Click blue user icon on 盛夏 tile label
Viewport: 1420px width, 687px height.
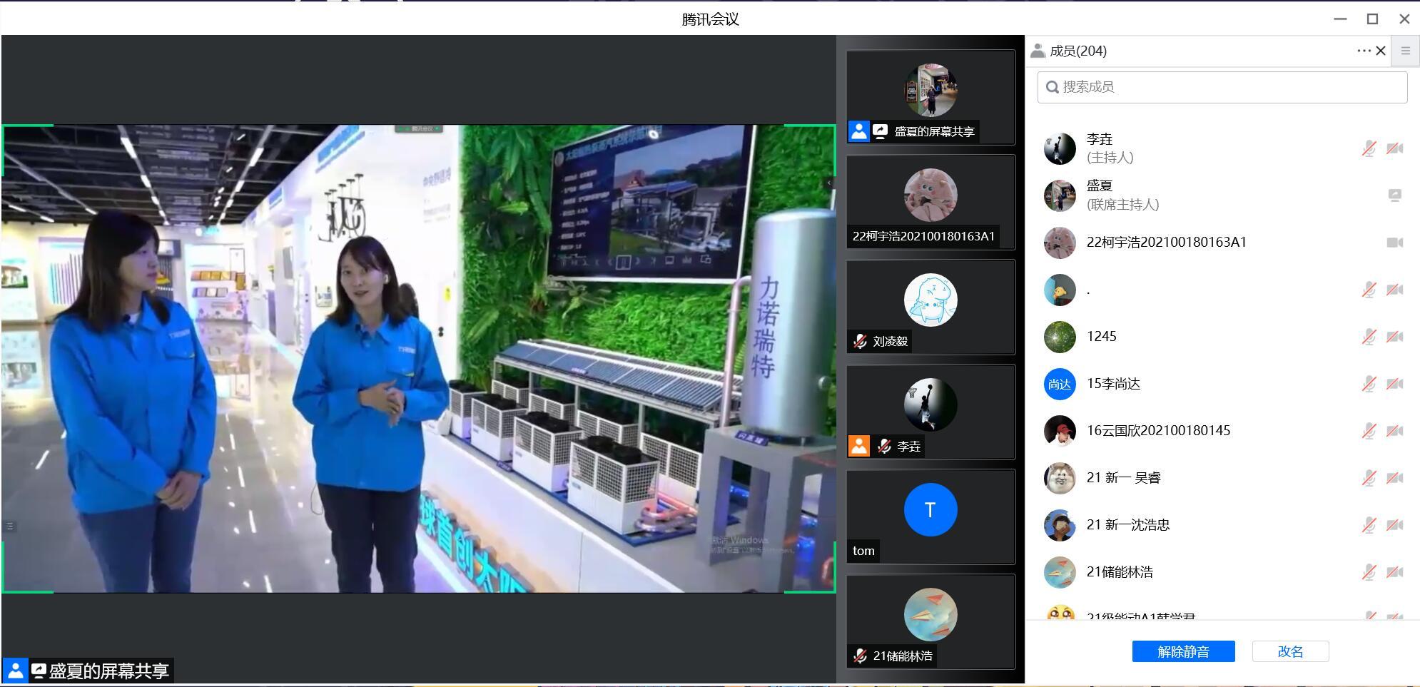[x=859, y=131]
